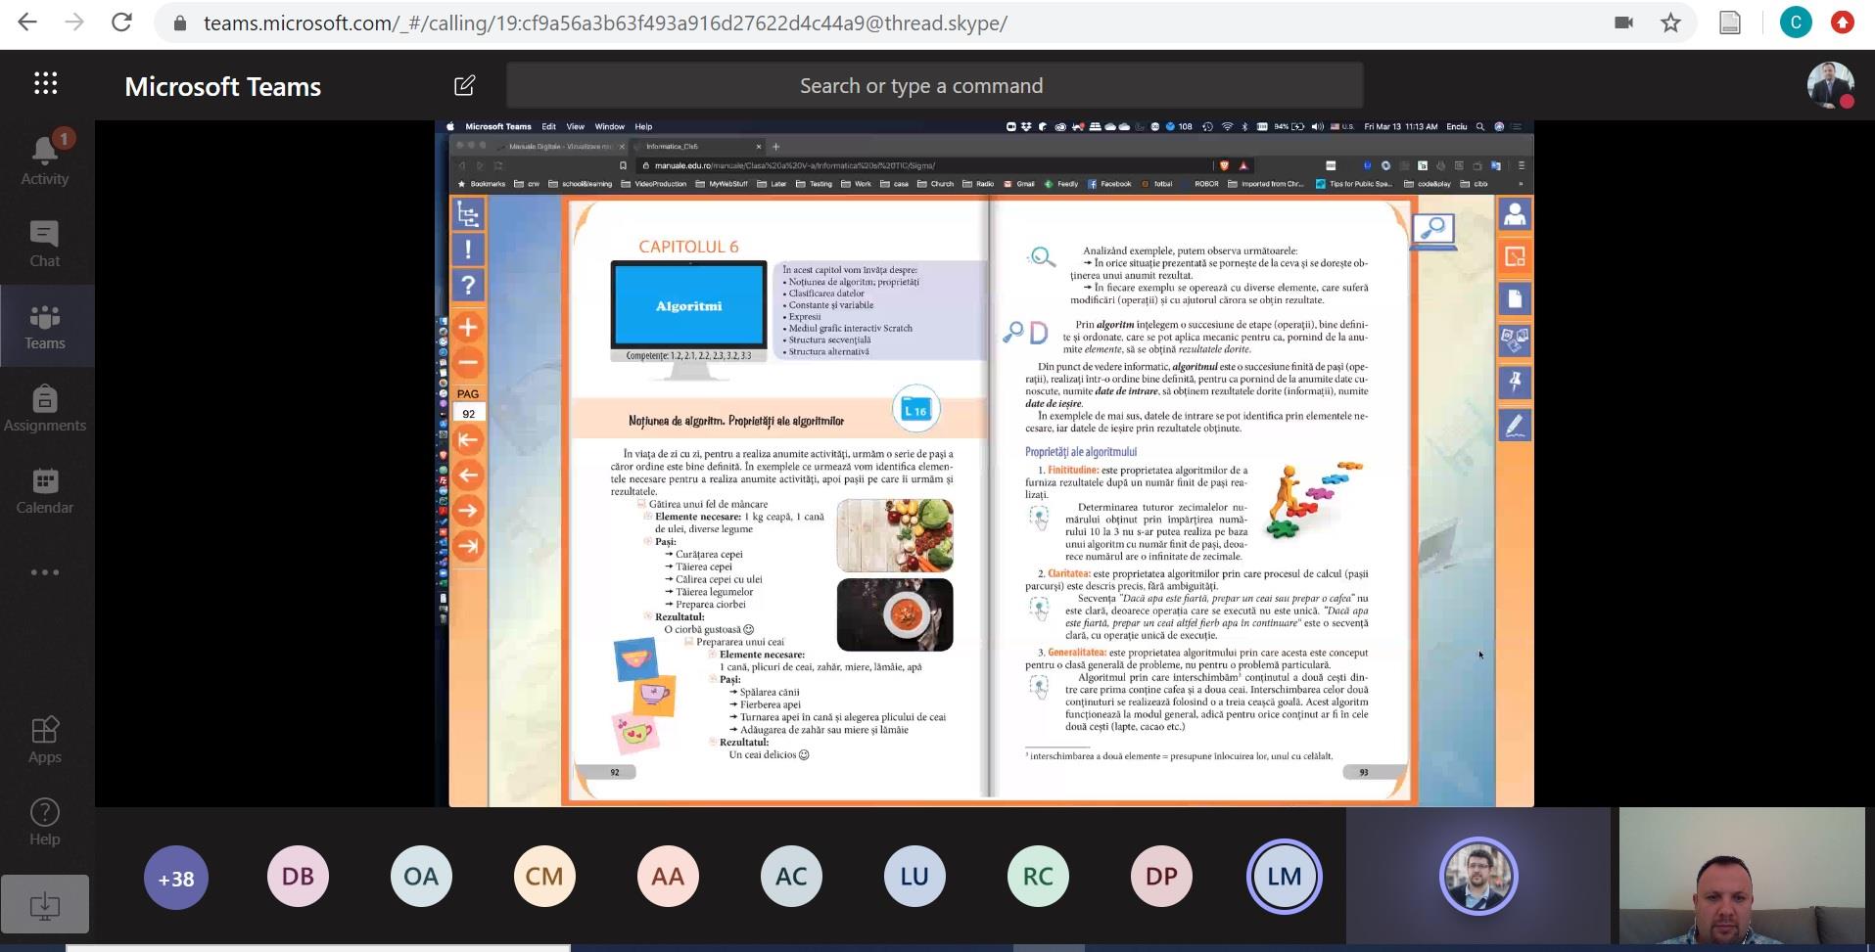Go back with browser back arrow
The width and height of the screenshot is (1875, 952).
click(x=27, y=23)
